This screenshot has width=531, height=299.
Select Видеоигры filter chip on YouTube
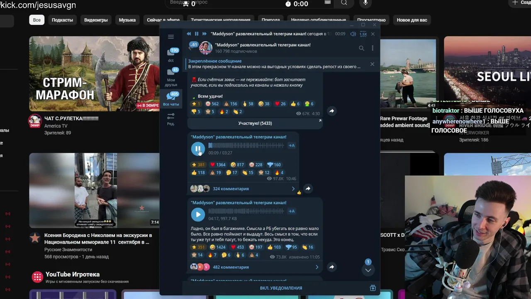[96, 20]
